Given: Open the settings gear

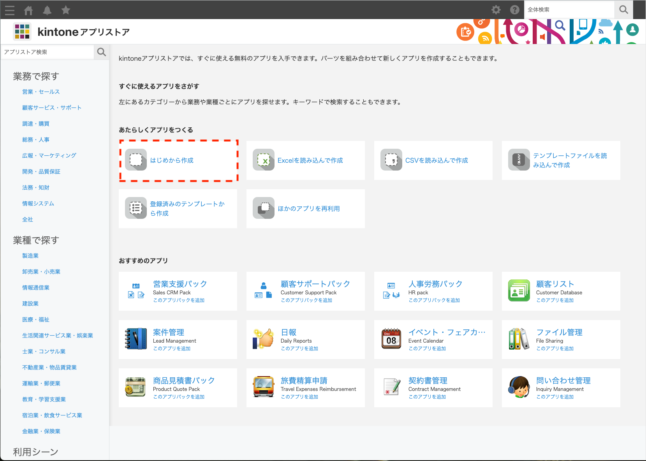Looking at the screenshot, I should [x=496, y=10].
